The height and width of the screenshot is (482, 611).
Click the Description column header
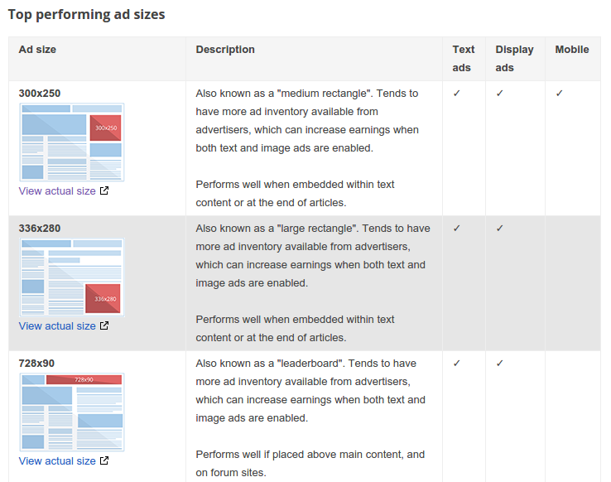click(x=225, y=50)
